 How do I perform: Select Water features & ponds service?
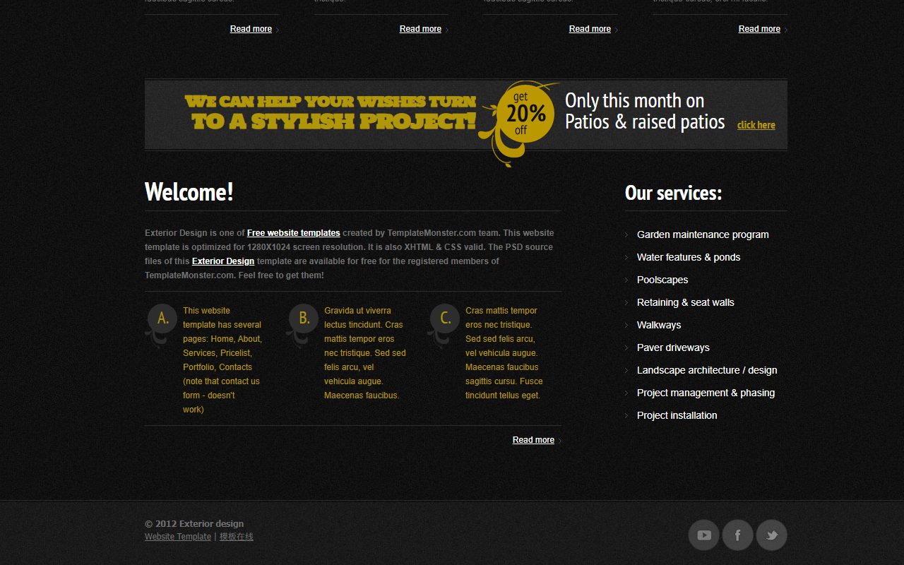click(x=689, y=257)
